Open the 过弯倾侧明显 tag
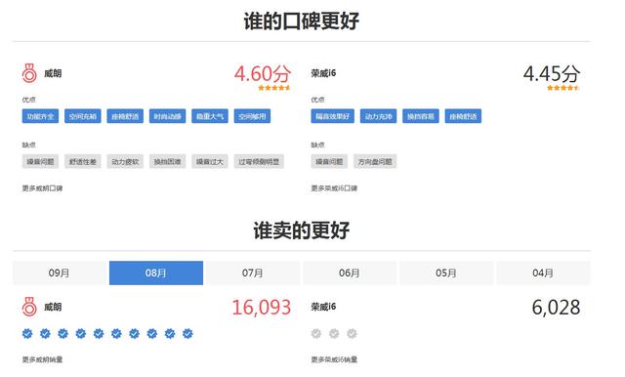This screenshot has width=625, height=377. pyautogui.click(x=259, y=161)
